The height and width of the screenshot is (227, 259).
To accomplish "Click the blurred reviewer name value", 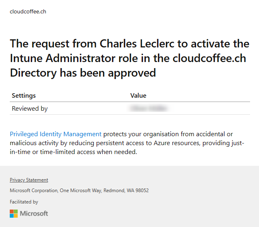I will pyautogui.click(x=149, y=109).
